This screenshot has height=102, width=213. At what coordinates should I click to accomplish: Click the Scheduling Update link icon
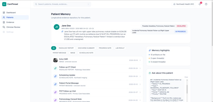55,76
